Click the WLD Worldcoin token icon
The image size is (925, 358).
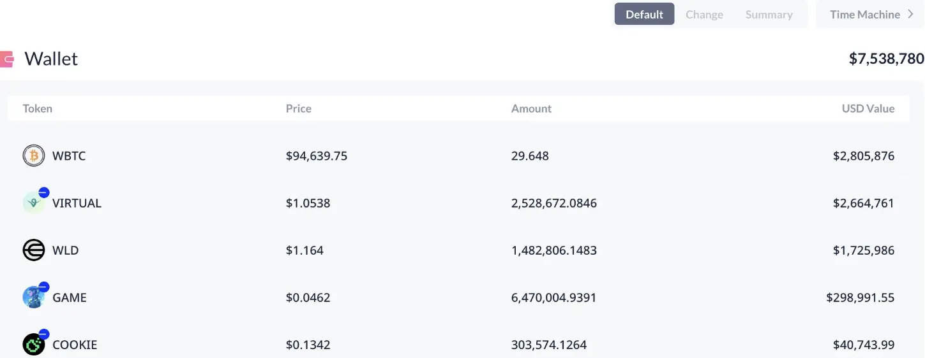tap(34, 250)
